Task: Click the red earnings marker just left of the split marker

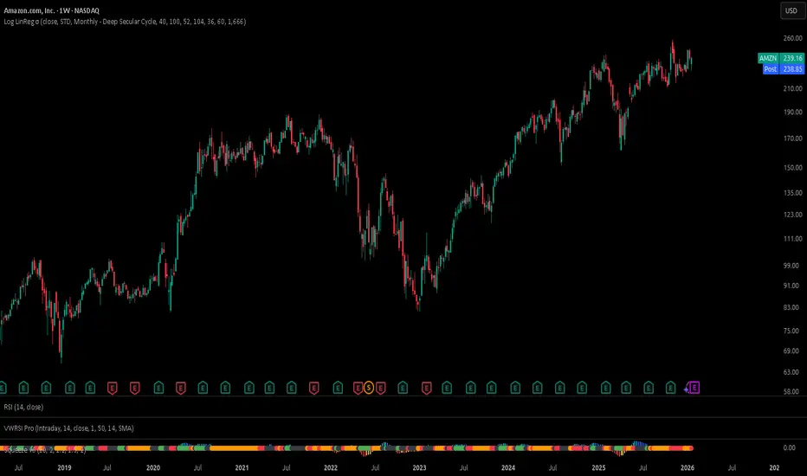Action: click(x=358, y=388)
